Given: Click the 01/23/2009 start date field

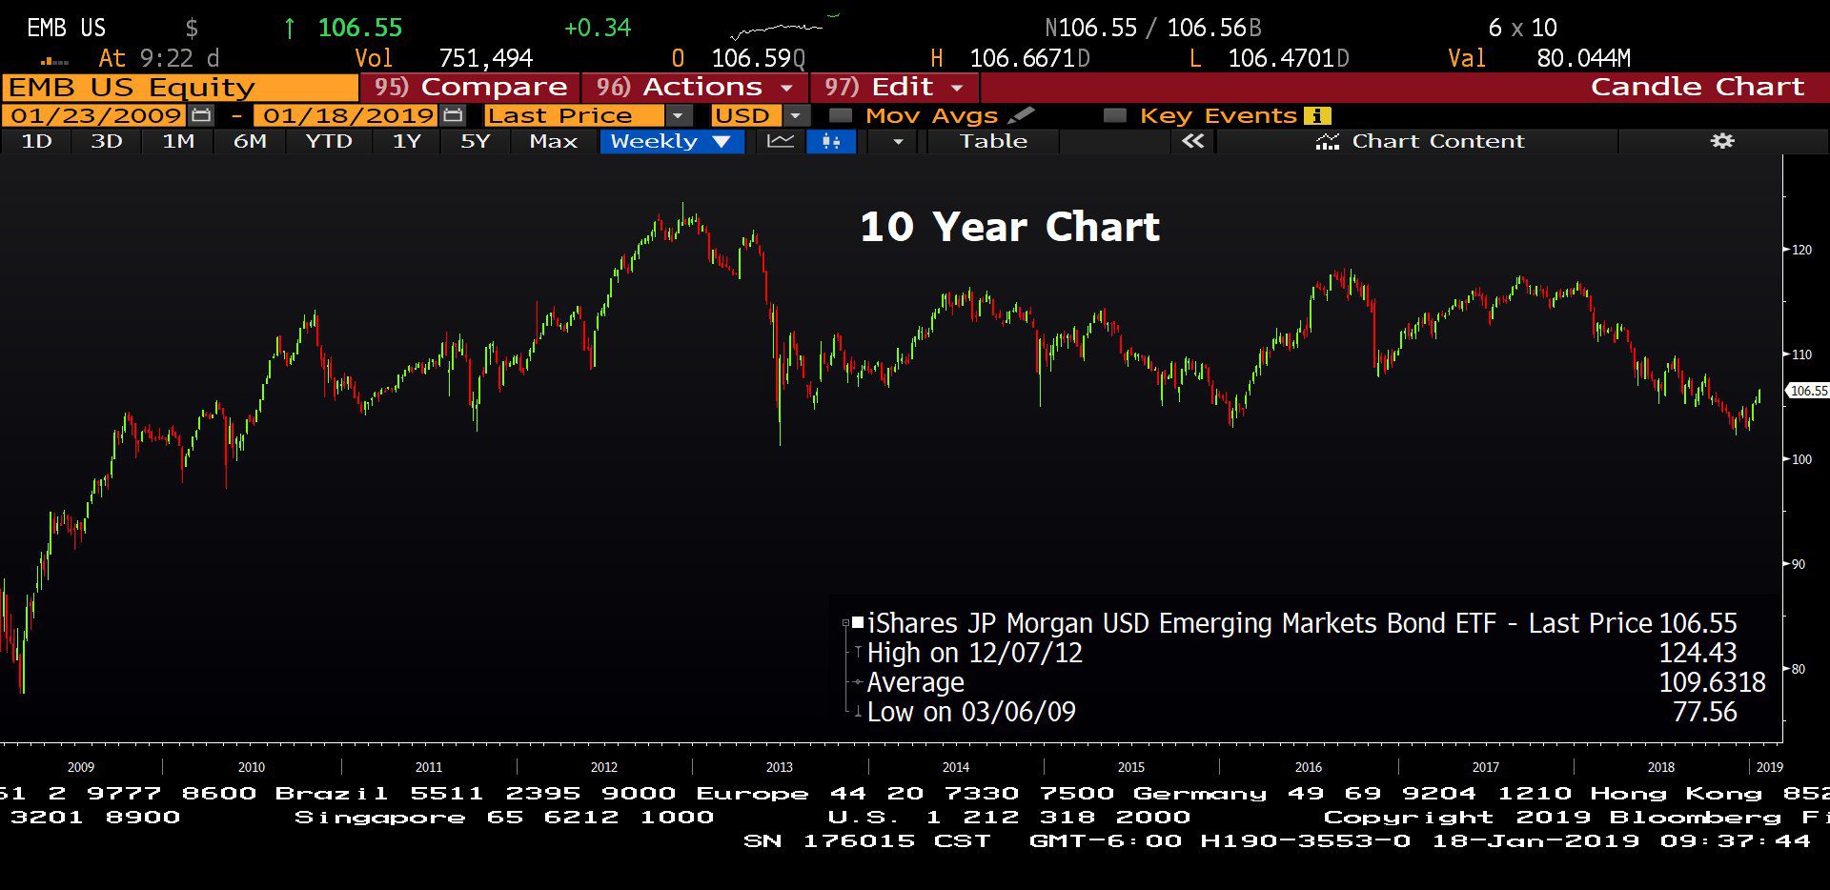Looking at the screenshot, I should (94, 115).
